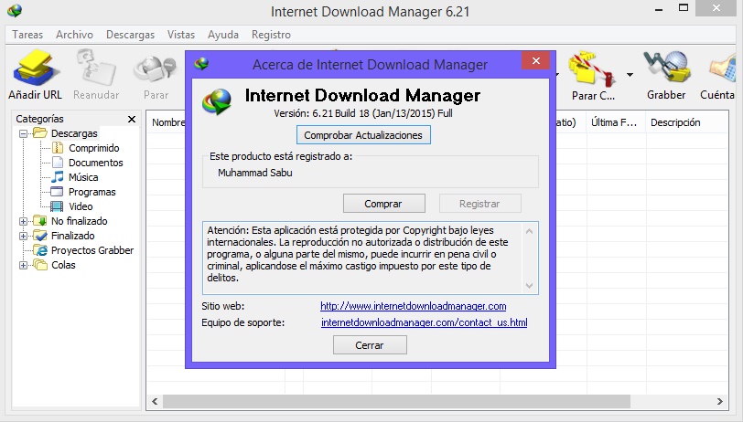Open the Registro menu
743x422 pixels.
click(x=271, y=35)
